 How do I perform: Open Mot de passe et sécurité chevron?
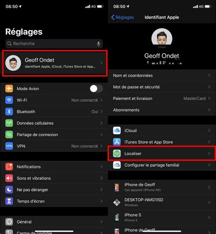click(x=209, y=87)
